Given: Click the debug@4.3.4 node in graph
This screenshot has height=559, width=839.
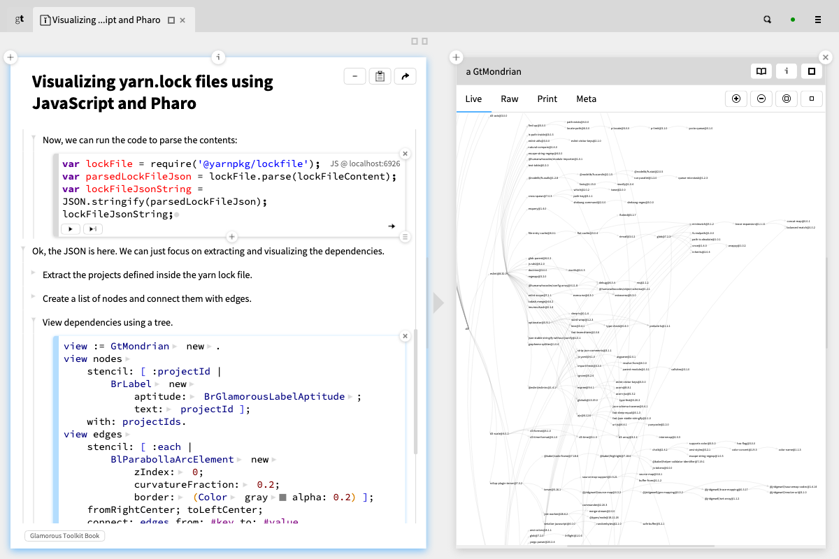Looking at the screenshot, I should pyautogui.click(x=607, y=283).
